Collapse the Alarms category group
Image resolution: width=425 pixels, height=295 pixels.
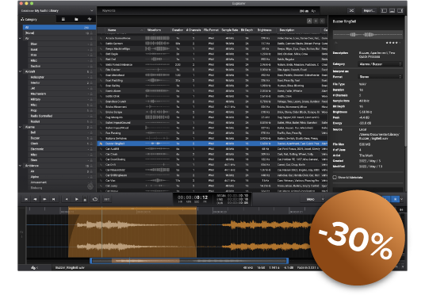click(21, 127)
